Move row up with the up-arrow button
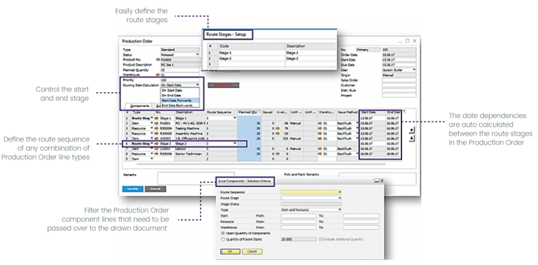Screen dimensions: 538x265 point(412,130)
